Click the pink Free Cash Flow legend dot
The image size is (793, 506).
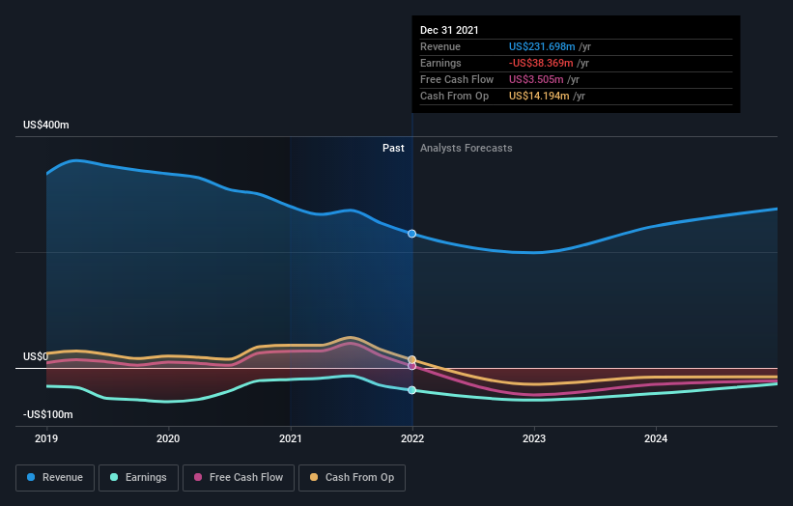tap(198, 477)
